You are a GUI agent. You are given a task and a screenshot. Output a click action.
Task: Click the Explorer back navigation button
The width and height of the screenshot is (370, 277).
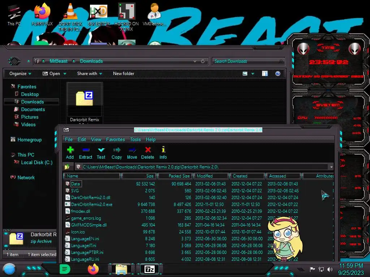tap(14, 61)
